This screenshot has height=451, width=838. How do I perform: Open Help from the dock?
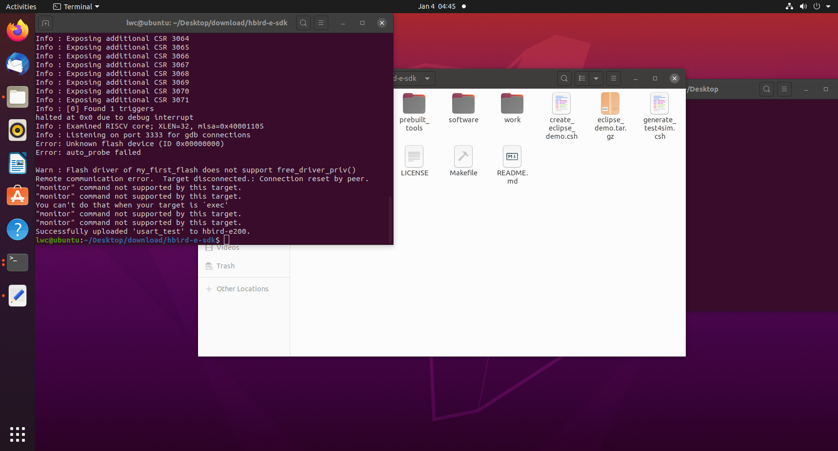click(x=18, y=229)
